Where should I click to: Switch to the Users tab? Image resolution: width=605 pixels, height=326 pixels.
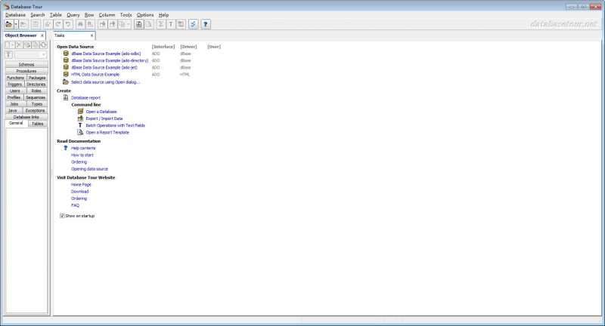tap(15, 91)
